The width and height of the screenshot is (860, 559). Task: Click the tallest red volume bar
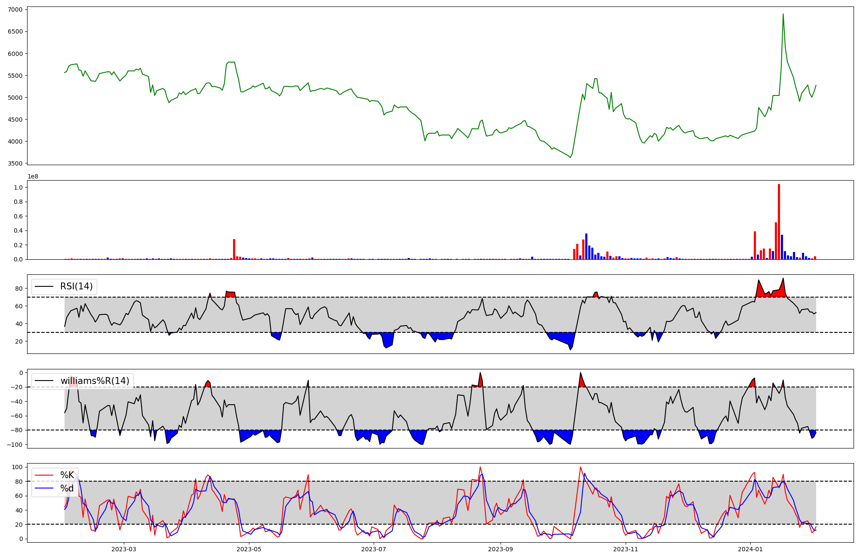coord(779,221)
